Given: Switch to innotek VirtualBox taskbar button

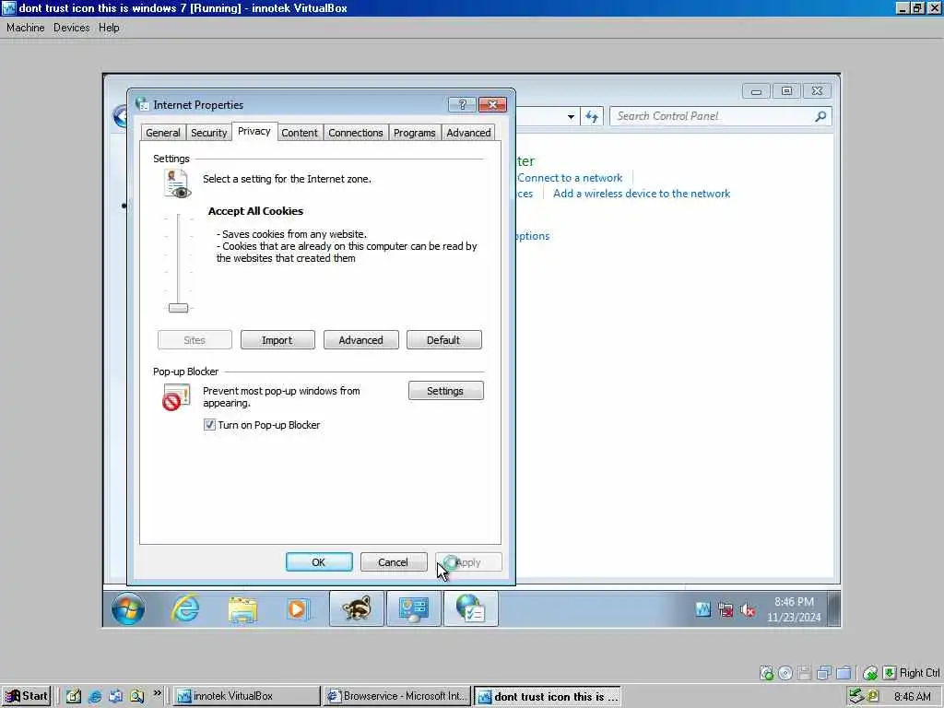Looking at the screenshot, I should click(x=247, y=696).
